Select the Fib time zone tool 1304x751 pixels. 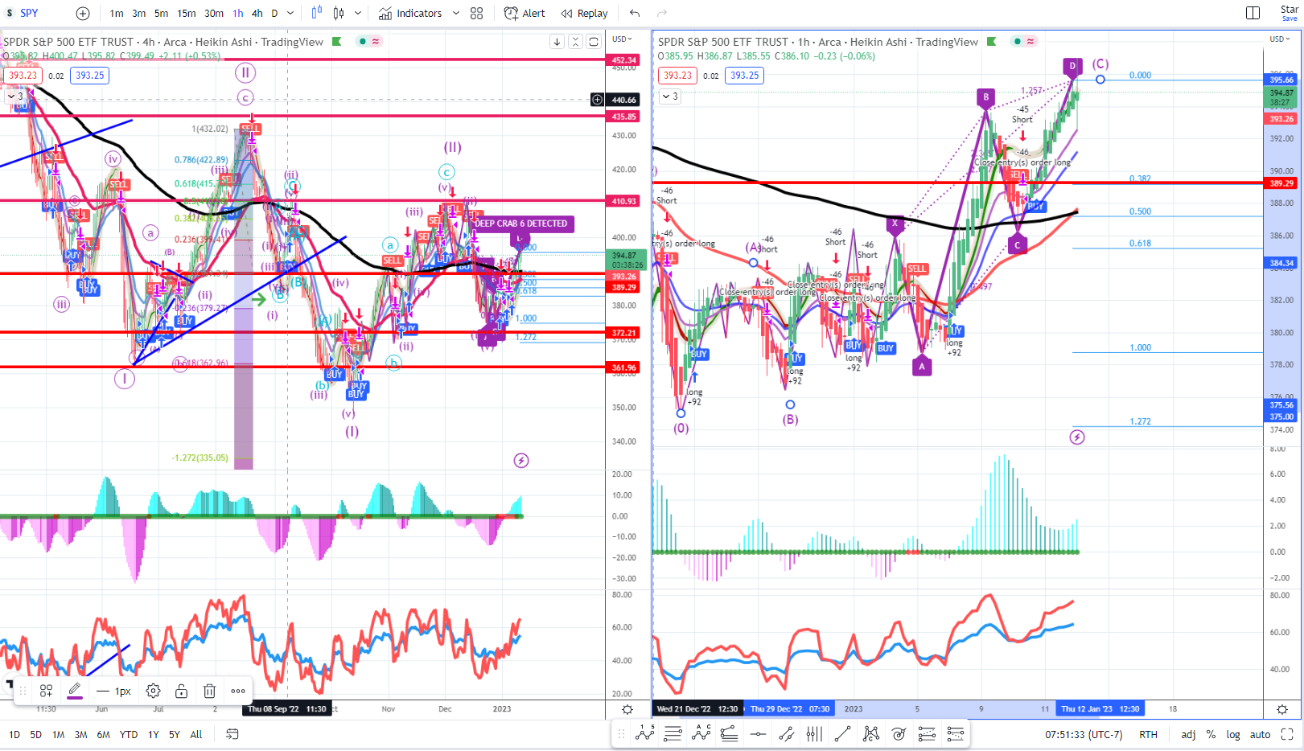click(814, 733)
